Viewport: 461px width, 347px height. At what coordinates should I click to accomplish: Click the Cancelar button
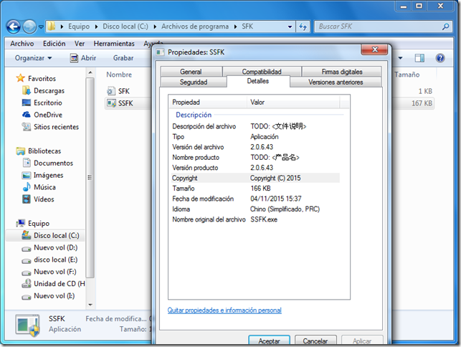[x=315, y=341]
